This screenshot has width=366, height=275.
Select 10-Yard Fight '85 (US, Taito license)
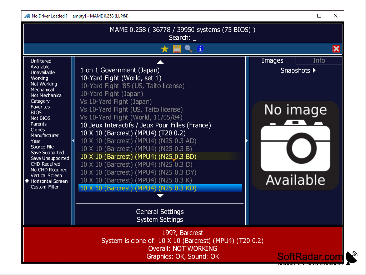click(x=160, y=86)
